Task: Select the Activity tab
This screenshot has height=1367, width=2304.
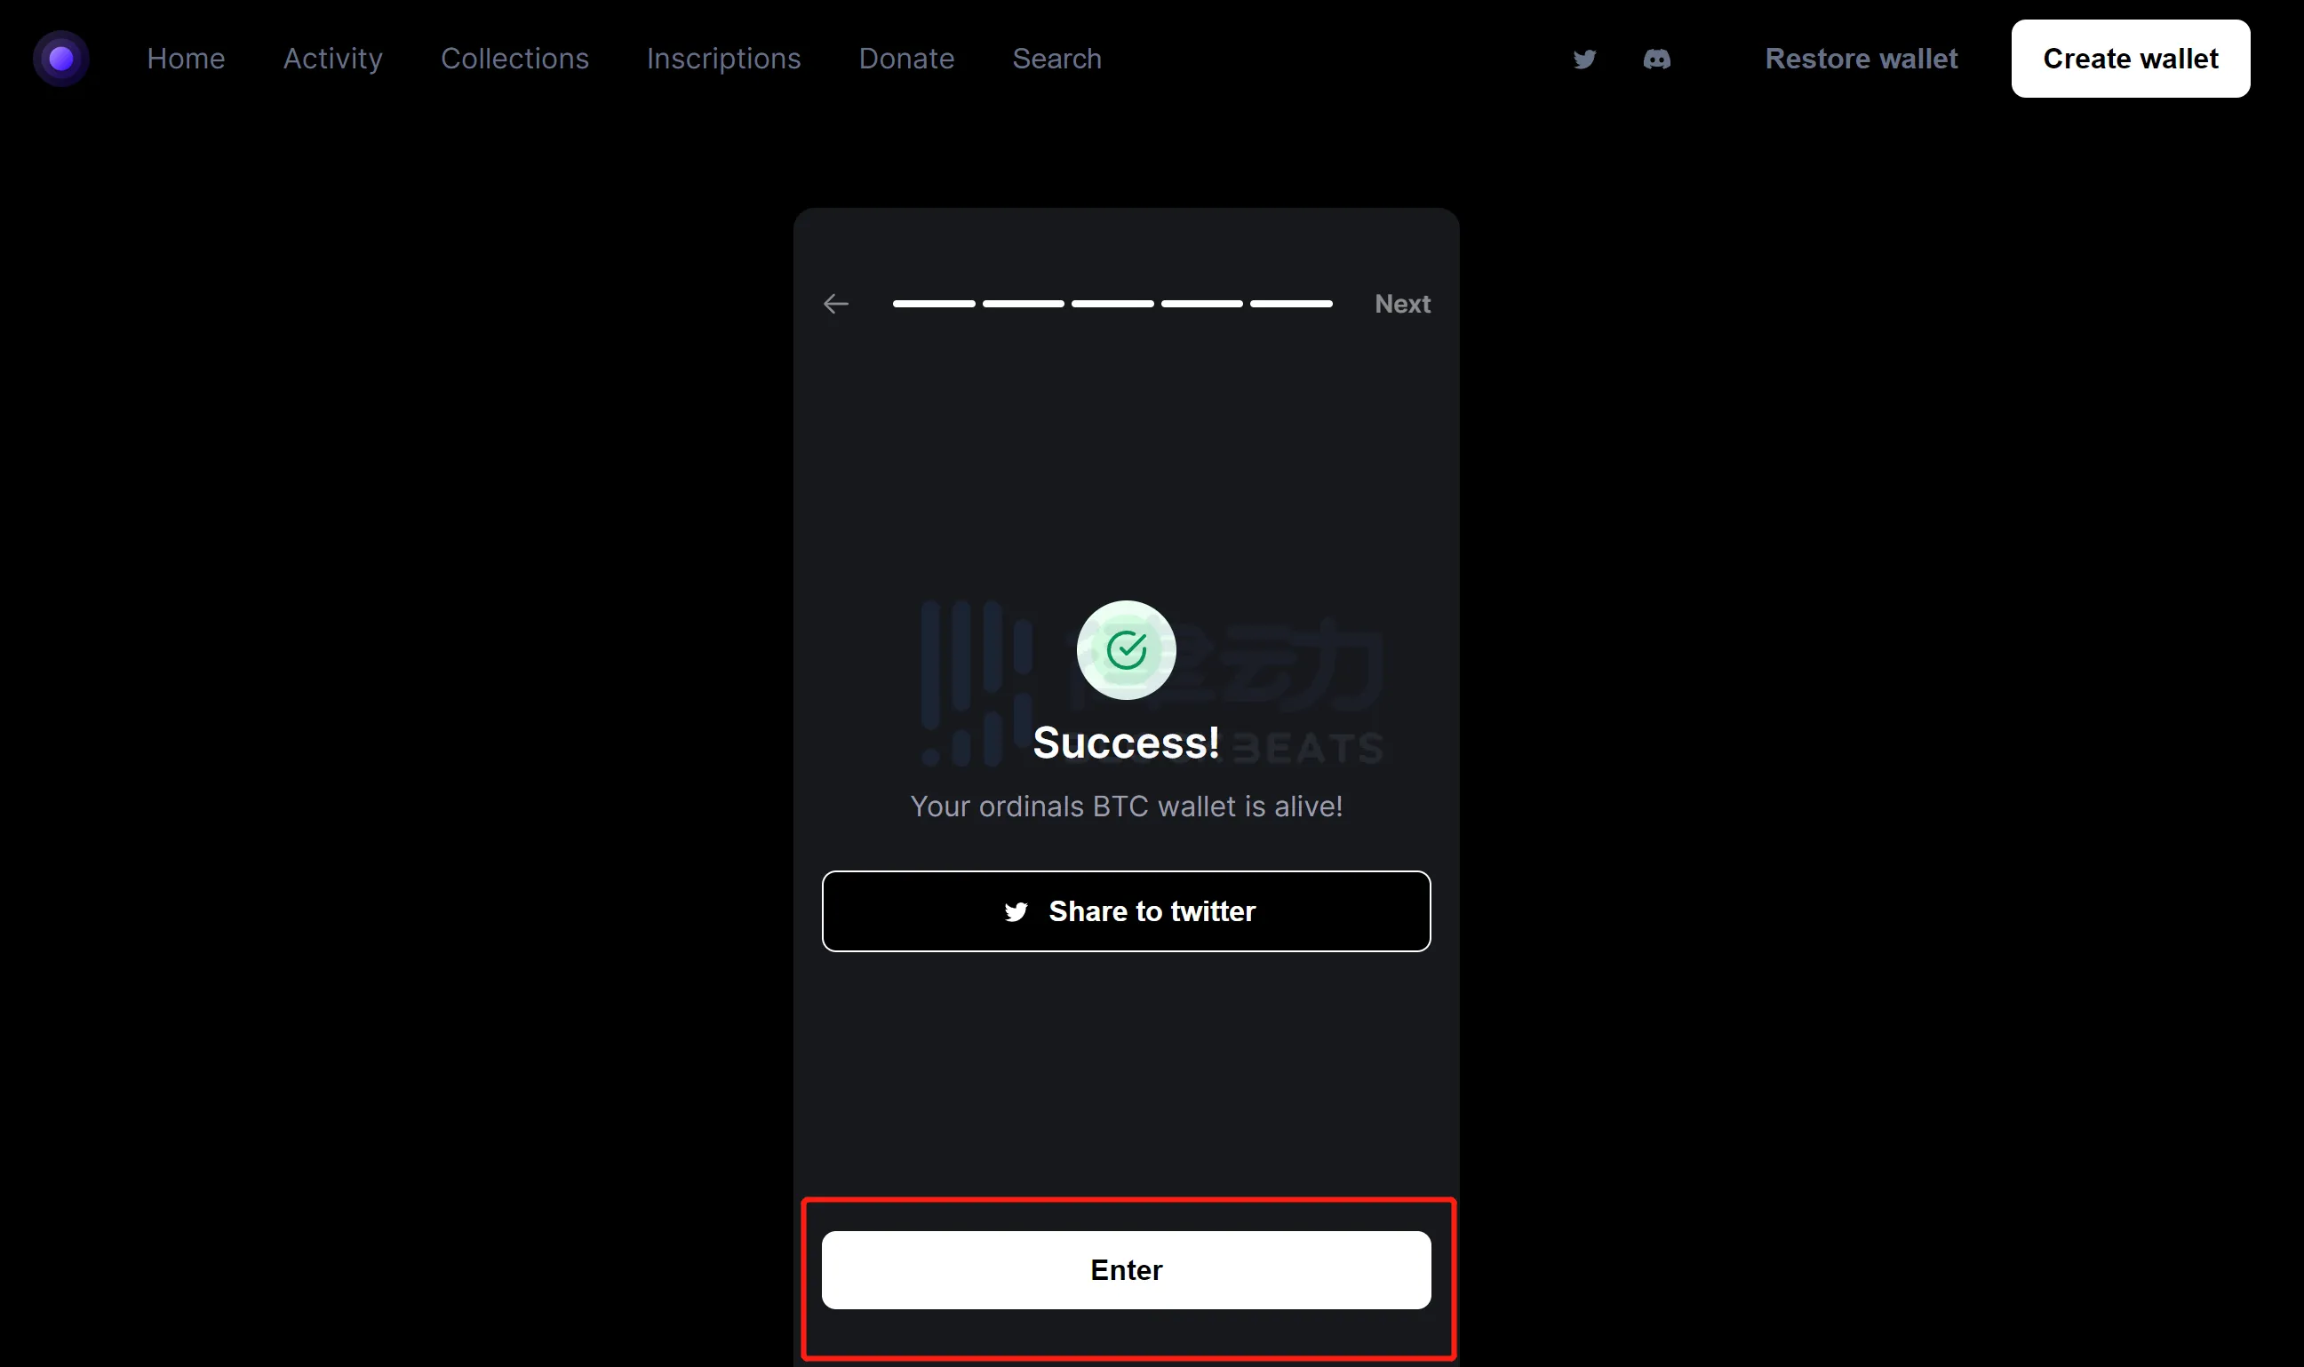Action: (333, 59)
